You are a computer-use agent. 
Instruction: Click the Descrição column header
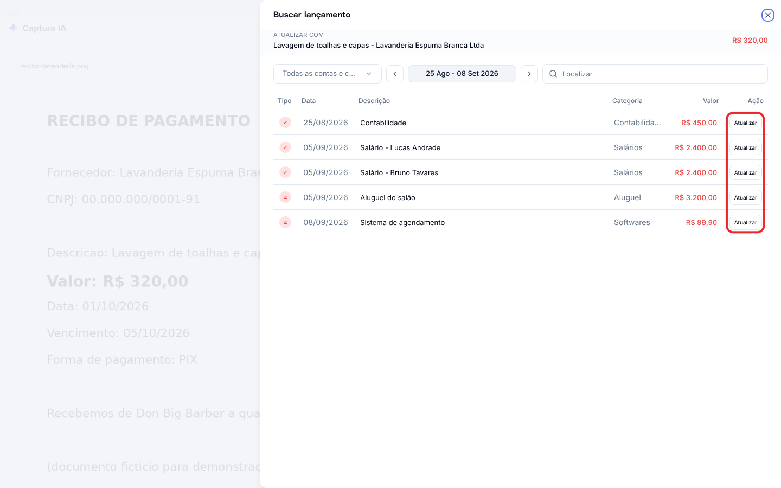point(374,101)
